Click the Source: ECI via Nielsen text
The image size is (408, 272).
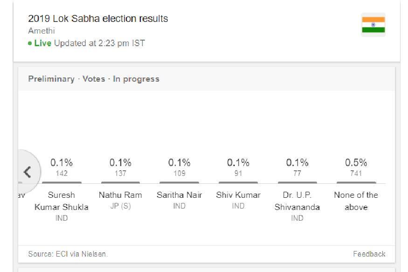pos(68,254)
